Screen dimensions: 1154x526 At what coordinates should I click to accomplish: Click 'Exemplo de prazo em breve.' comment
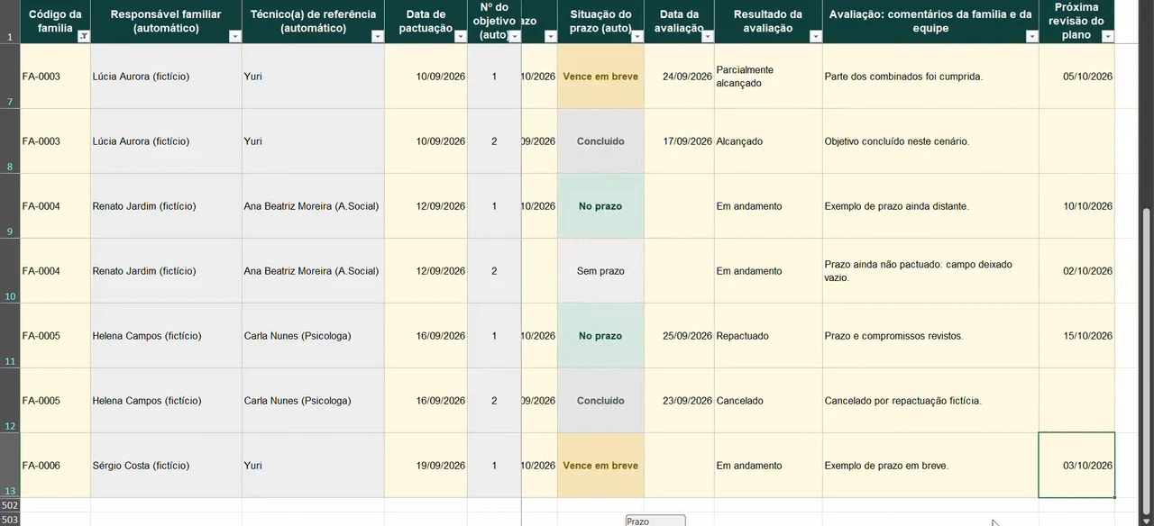pos(930,466)
